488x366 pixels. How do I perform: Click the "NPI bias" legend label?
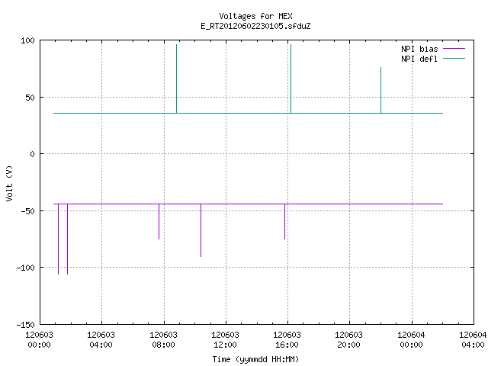pos(419,49)
